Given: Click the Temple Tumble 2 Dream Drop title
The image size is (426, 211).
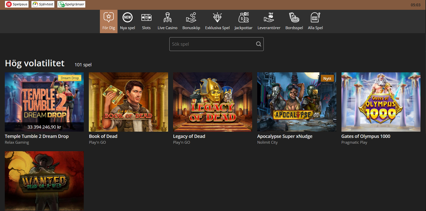Looking at the screenshot, I should (x=37, y=136).
